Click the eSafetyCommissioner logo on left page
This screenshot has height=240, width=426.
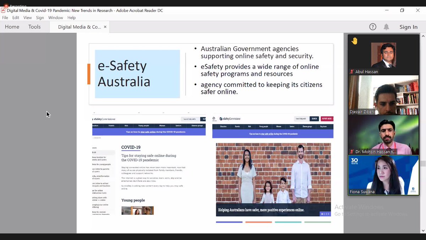[x=104, y=119]
